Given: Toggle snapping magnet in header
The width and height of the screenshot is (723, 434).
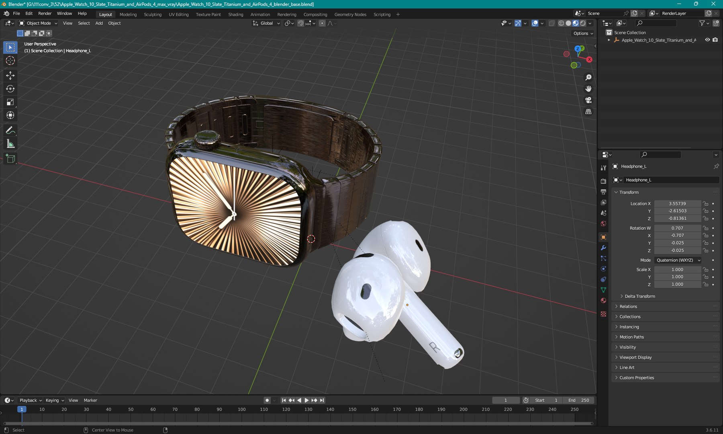Looking at the screenshot, I should (300, 23).
